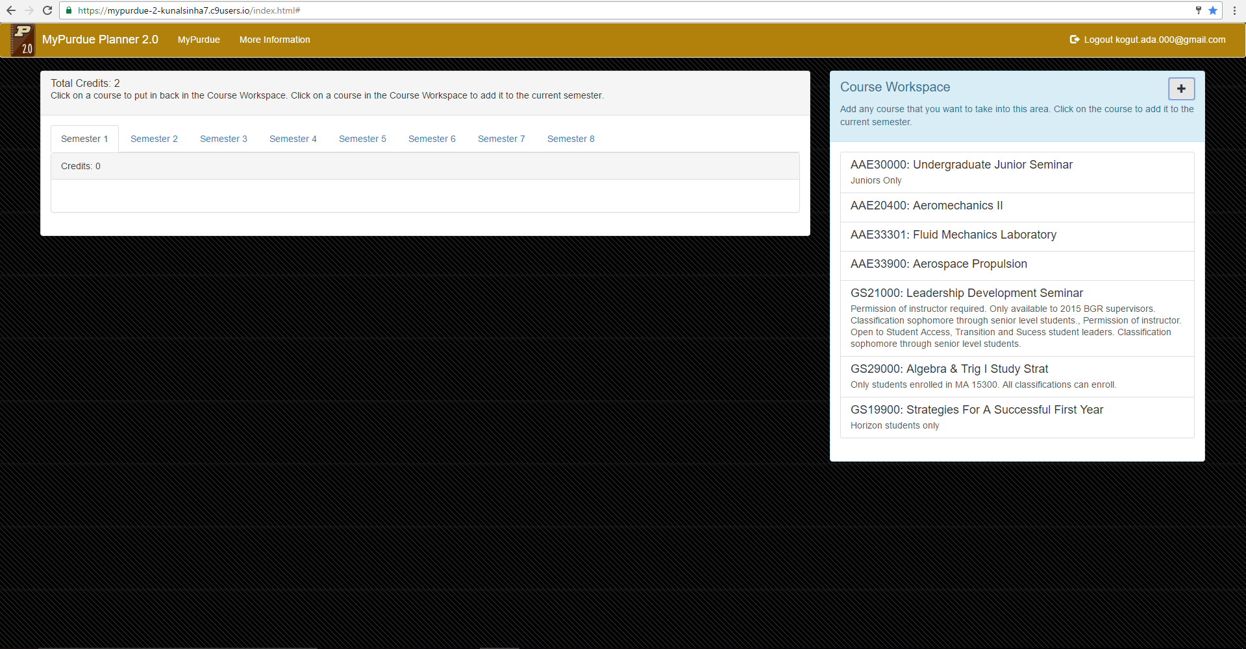This screenshot has height=649, width=1246.
Task: Choose GS29000 Algebra & Trig I Study Strat
Action: (1017, 377)
